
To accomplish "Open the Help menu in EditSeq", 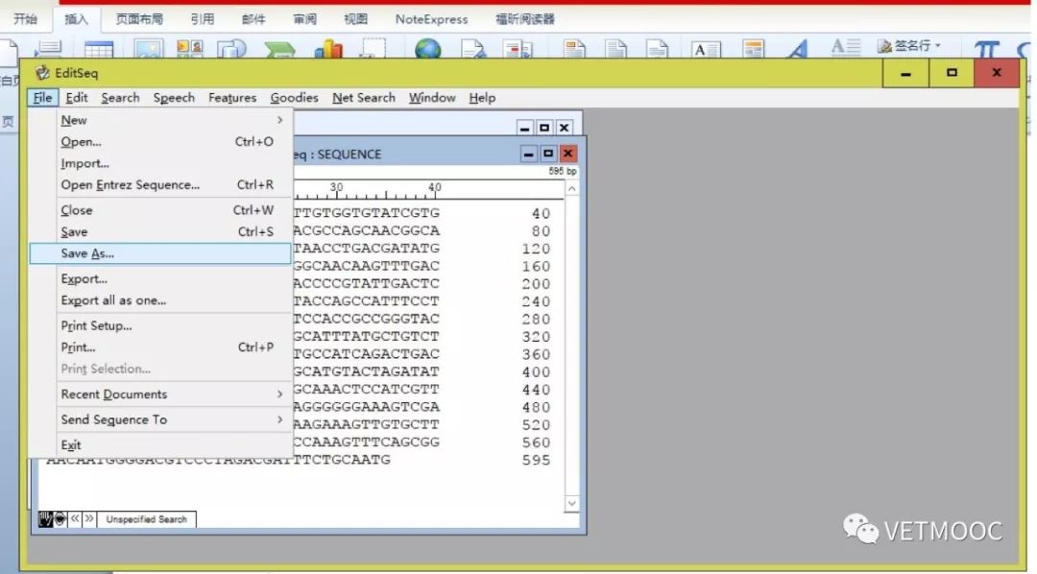I will [x=482, y=98].
